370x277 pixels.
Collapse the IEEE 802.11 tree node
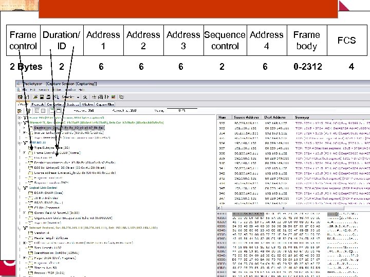click(20, 143)
